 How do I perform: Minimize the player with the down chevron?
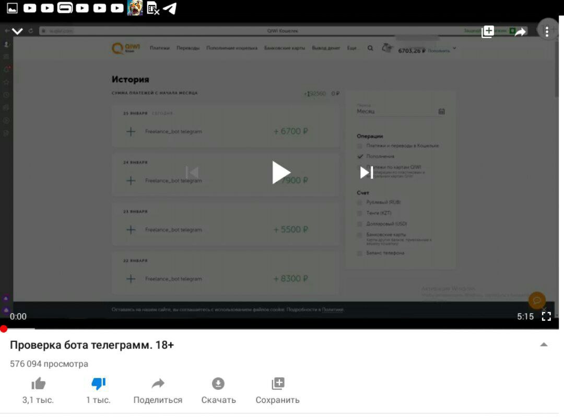coord(17,31)
